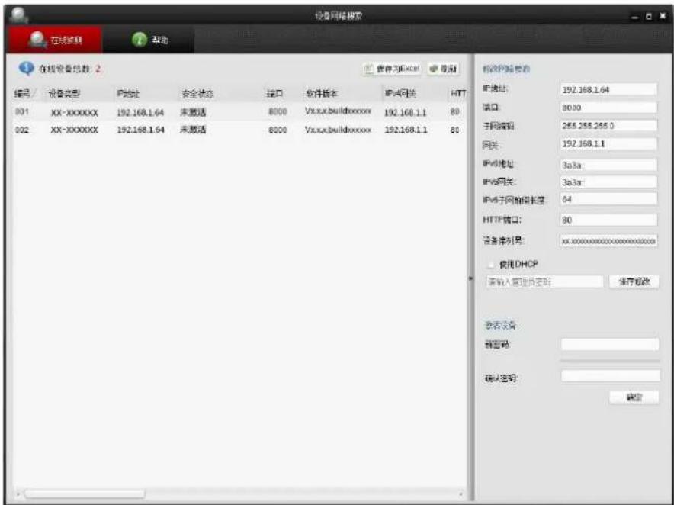Focus the IPv6网关 gateway field
This screenshot has height=505, width=674.
pyautogui.click(x=608, y=182)
